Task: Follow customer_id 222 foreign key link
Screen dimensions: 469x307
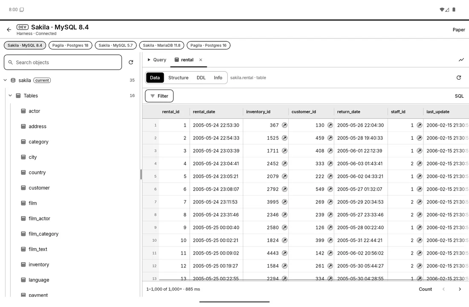Action: (x=330, y=176)
